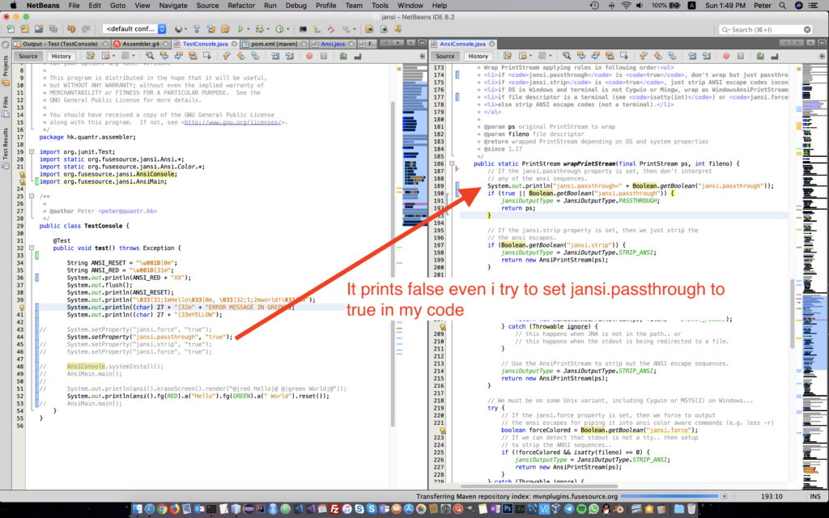Screen dimensions: 829x518
Task: Toggle Highlight Search in left editor toolbar
Action: click(193, 56)
